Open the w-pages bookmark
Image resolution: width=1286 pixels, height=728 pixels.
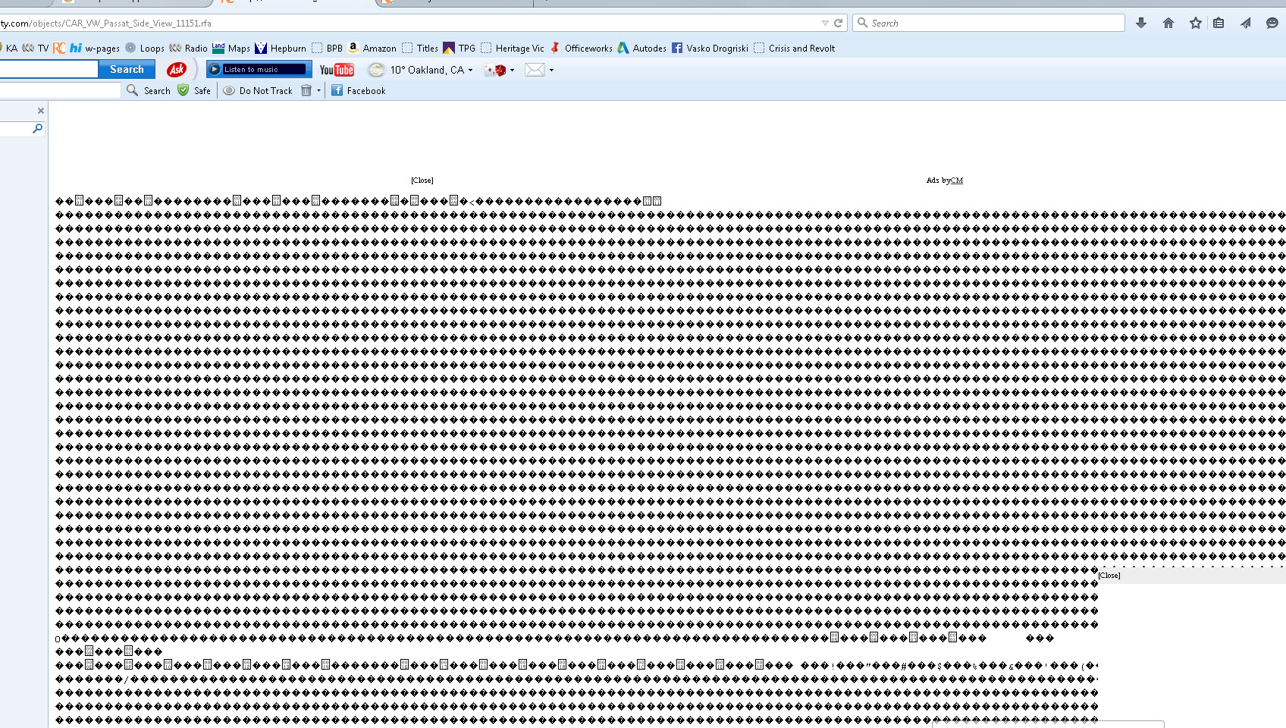pyautogui.click(x=95, y=48)
